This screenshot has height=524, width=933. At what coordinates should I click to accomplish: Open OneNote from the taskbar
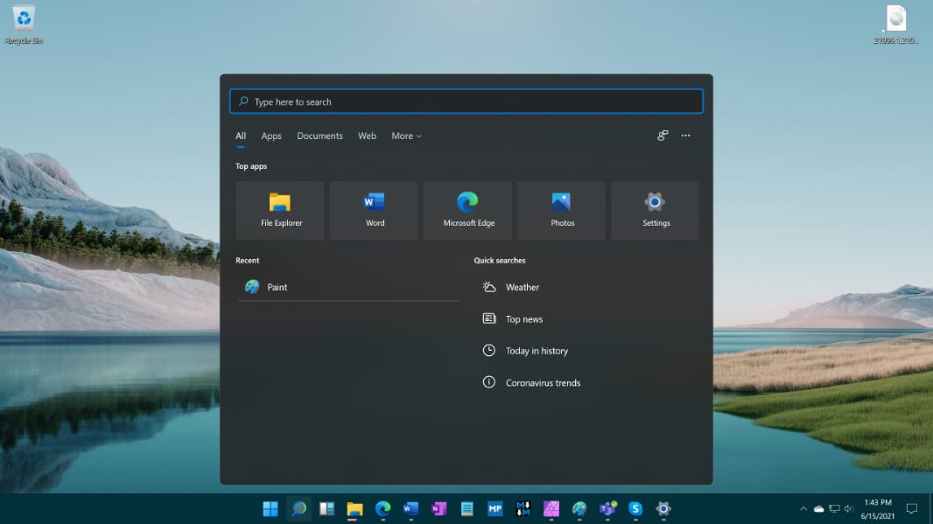[438, 508]
